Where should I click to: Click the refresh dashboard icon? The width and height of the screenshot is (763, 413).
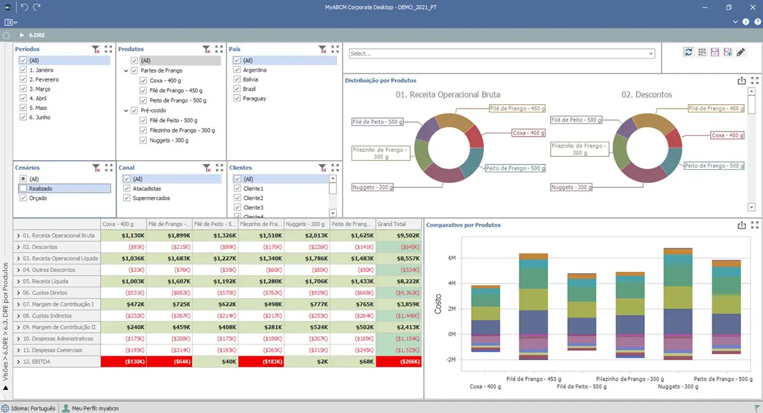(x=689, y=52)
